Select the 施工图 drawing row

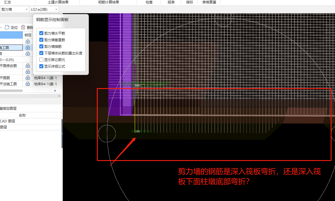(x=11, y=48)
